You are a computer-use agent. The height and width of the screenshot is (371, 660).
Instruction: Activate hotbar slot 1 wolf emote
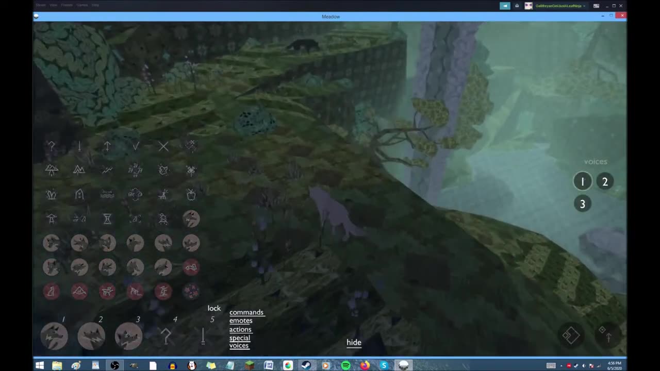click(54, 336)
